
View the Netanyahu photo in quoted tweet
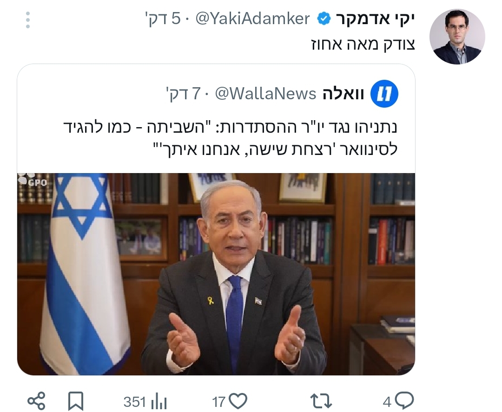(x=216, y=274)
